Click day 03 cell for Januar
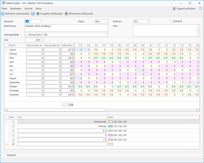The height and width of the screenshot is (163, 204). (x=94, y=50)
